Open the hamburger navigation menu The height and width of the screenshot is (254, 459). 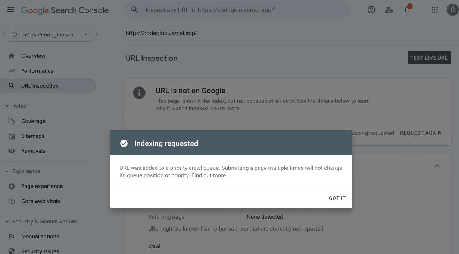tap(10, 10)
